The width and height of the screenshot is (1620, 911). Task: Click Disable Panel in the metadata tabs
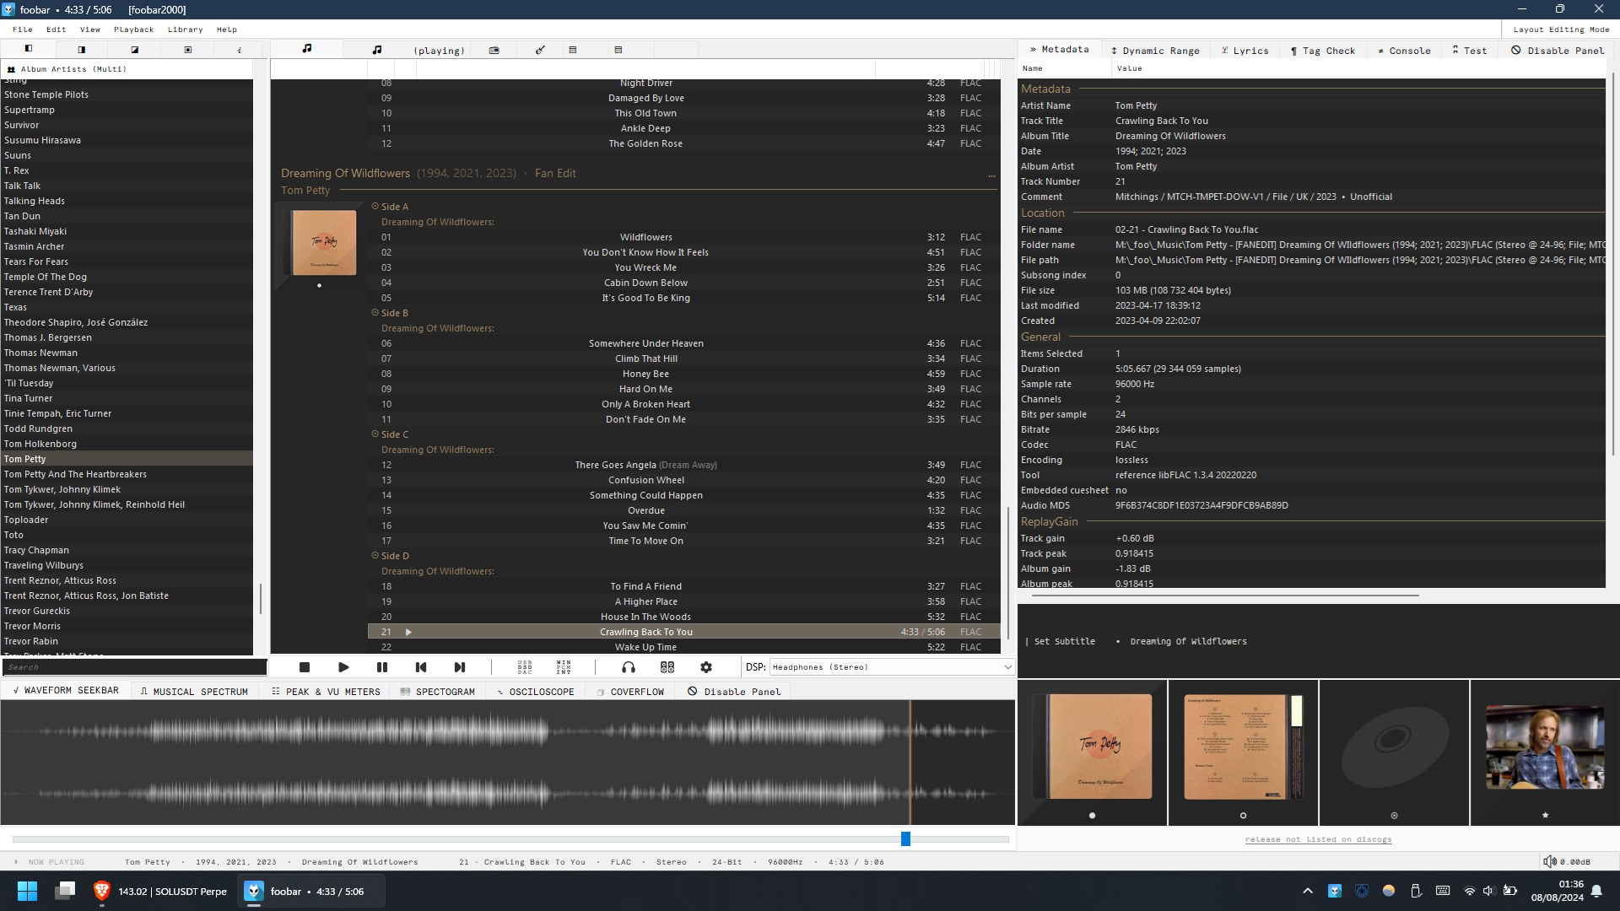(x=1558, y=51)
